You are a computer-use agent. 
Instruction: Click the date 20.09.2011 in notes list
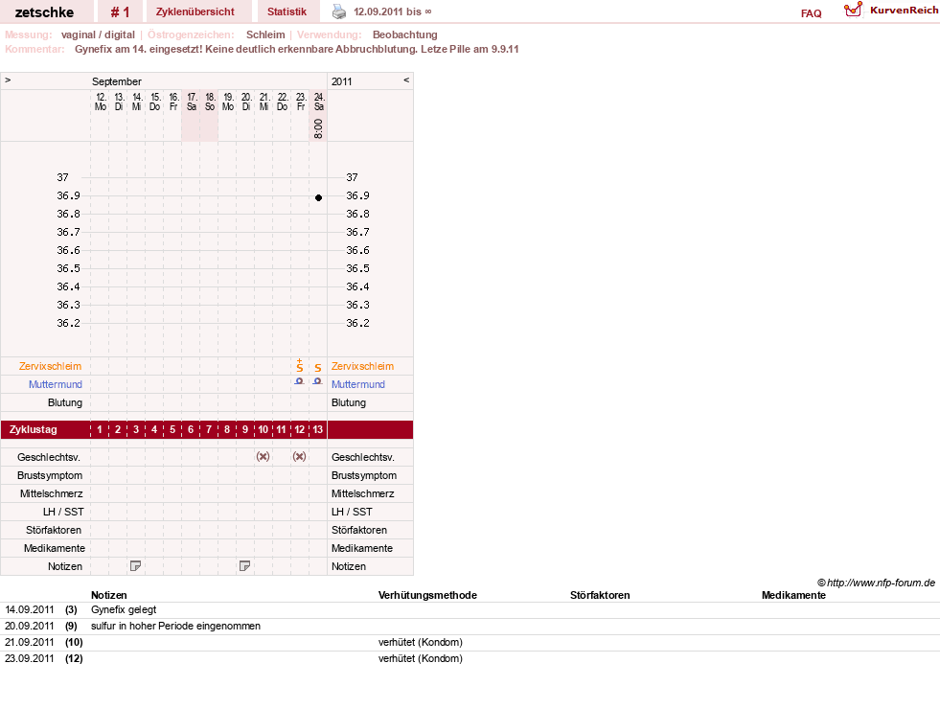tap(30, 626)
